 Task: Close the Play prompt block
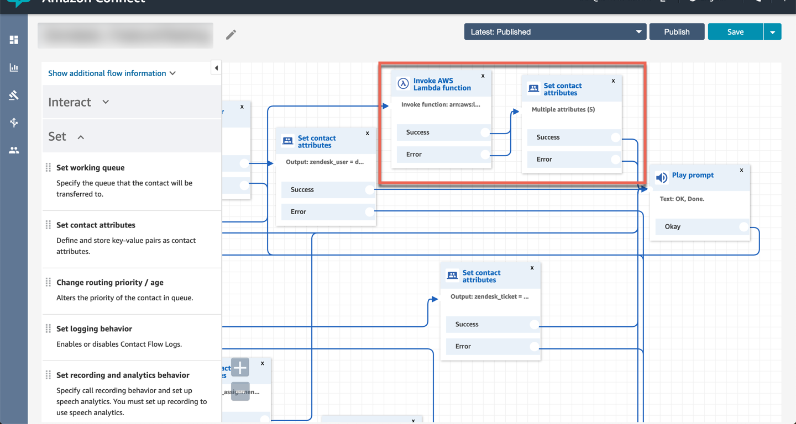(741, 170)
